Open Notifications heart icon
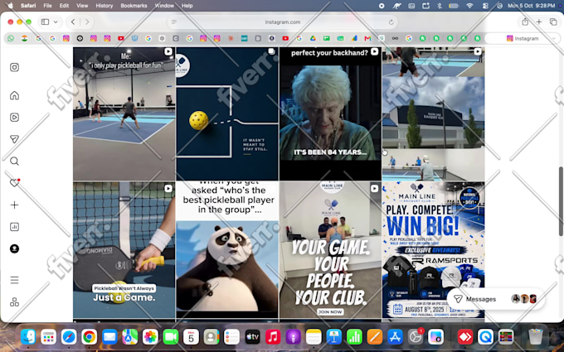Viewport: 564px width, 352px height. 14,183
